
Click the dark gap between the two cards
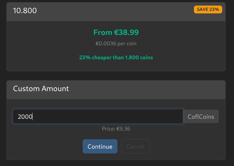116,76
